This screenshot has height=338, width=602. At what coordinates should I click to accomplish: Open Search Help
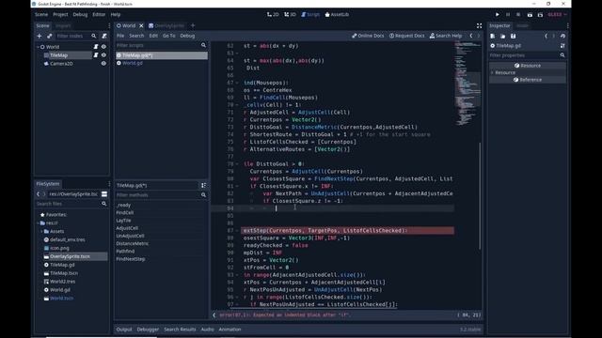pos(446,36)
